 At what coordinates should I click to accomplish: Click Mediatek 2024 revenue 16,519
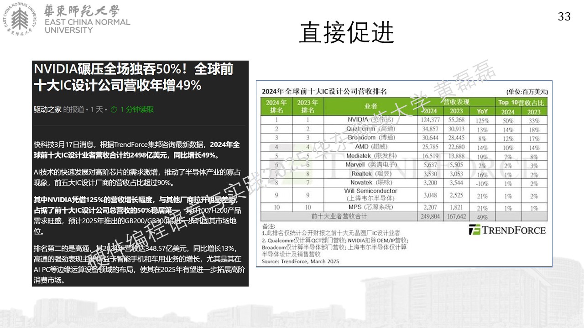(x=430, y=156)
